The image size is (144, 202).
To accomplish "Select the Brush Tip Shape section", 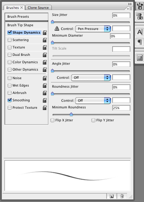I will click(x=27, y=25).
